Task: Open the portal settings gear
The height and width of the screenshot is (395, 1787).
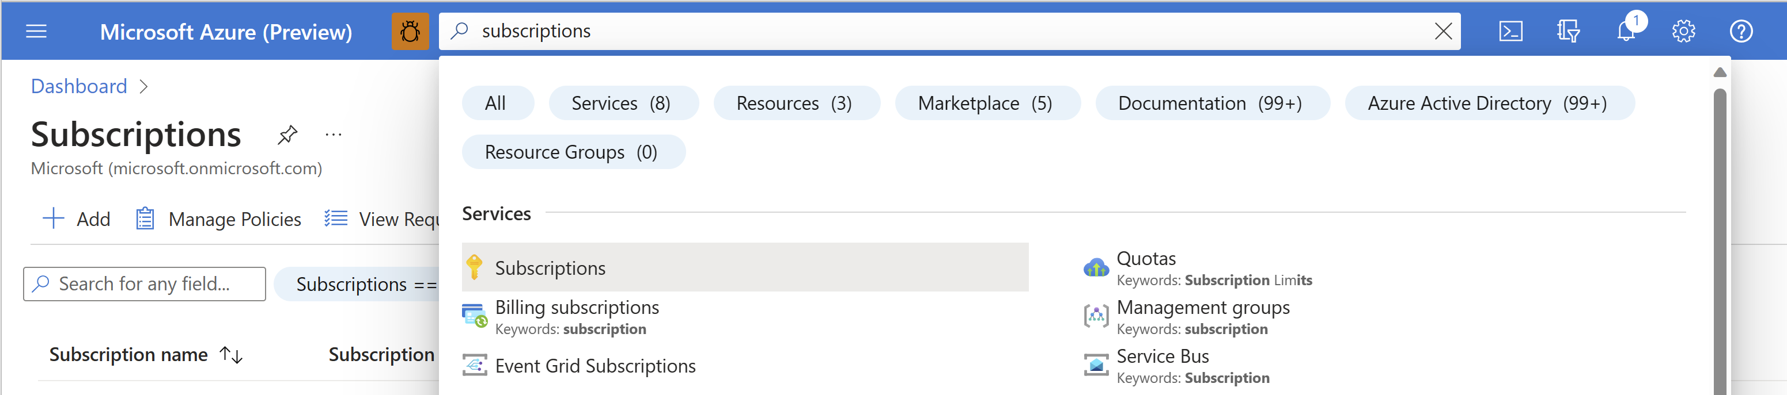Action: pos(1684,31)
